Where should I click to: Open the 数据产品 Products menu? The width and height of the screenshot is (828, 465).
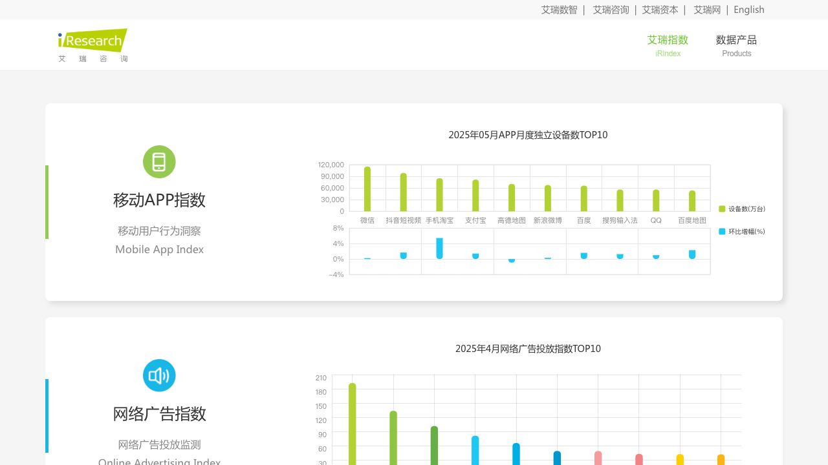[x=736, y=45]
